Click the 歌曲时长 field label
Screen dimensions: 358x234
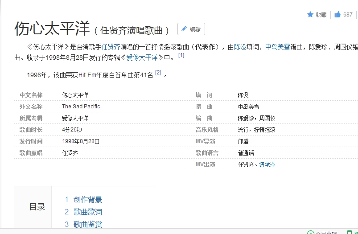[31, 130]
